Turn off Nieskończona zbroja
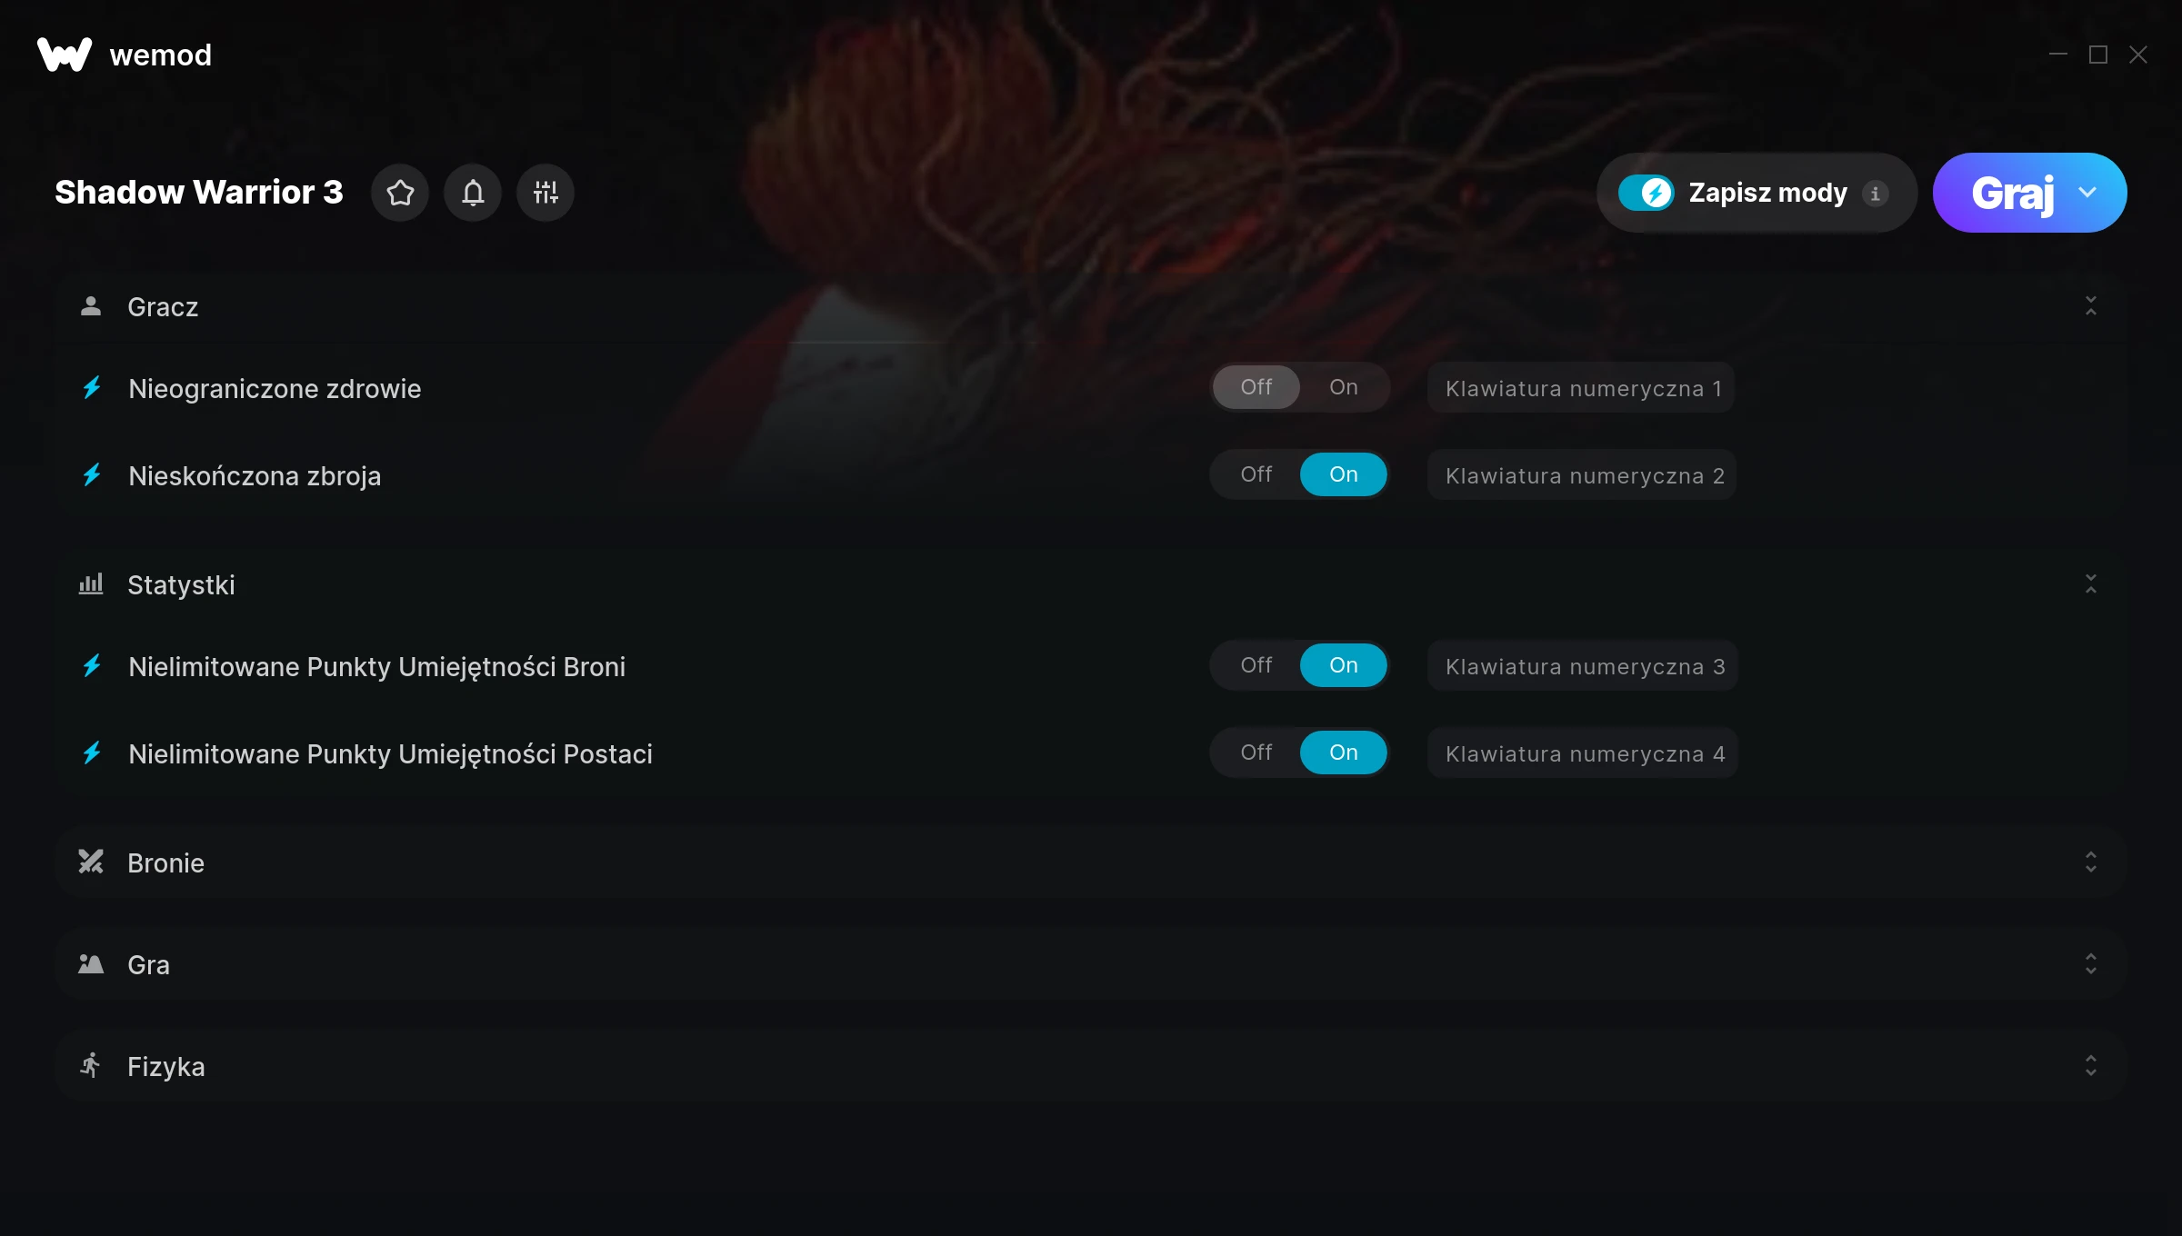Image resolution: width=2182 pixels, height=1236 pixels. pos(1256,474)
